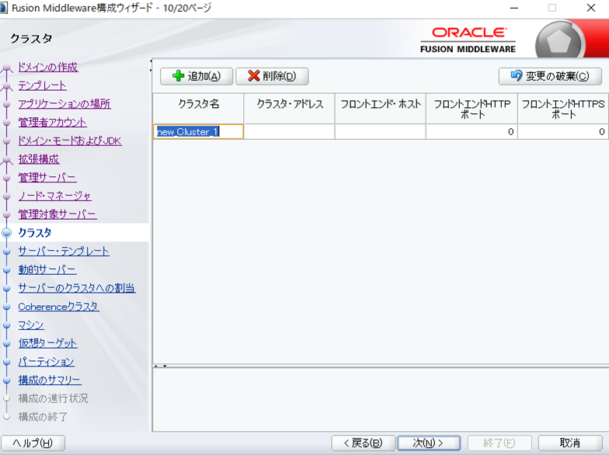
Task: Click the red X 削除(D) button
Action: [272, 76]
